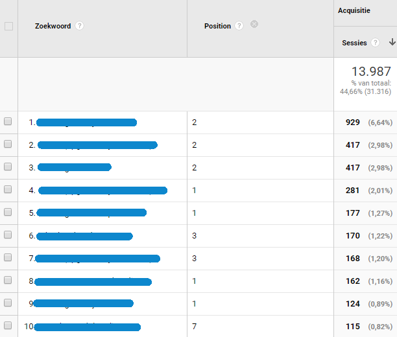Click help icon next to Position

[239, 26]
